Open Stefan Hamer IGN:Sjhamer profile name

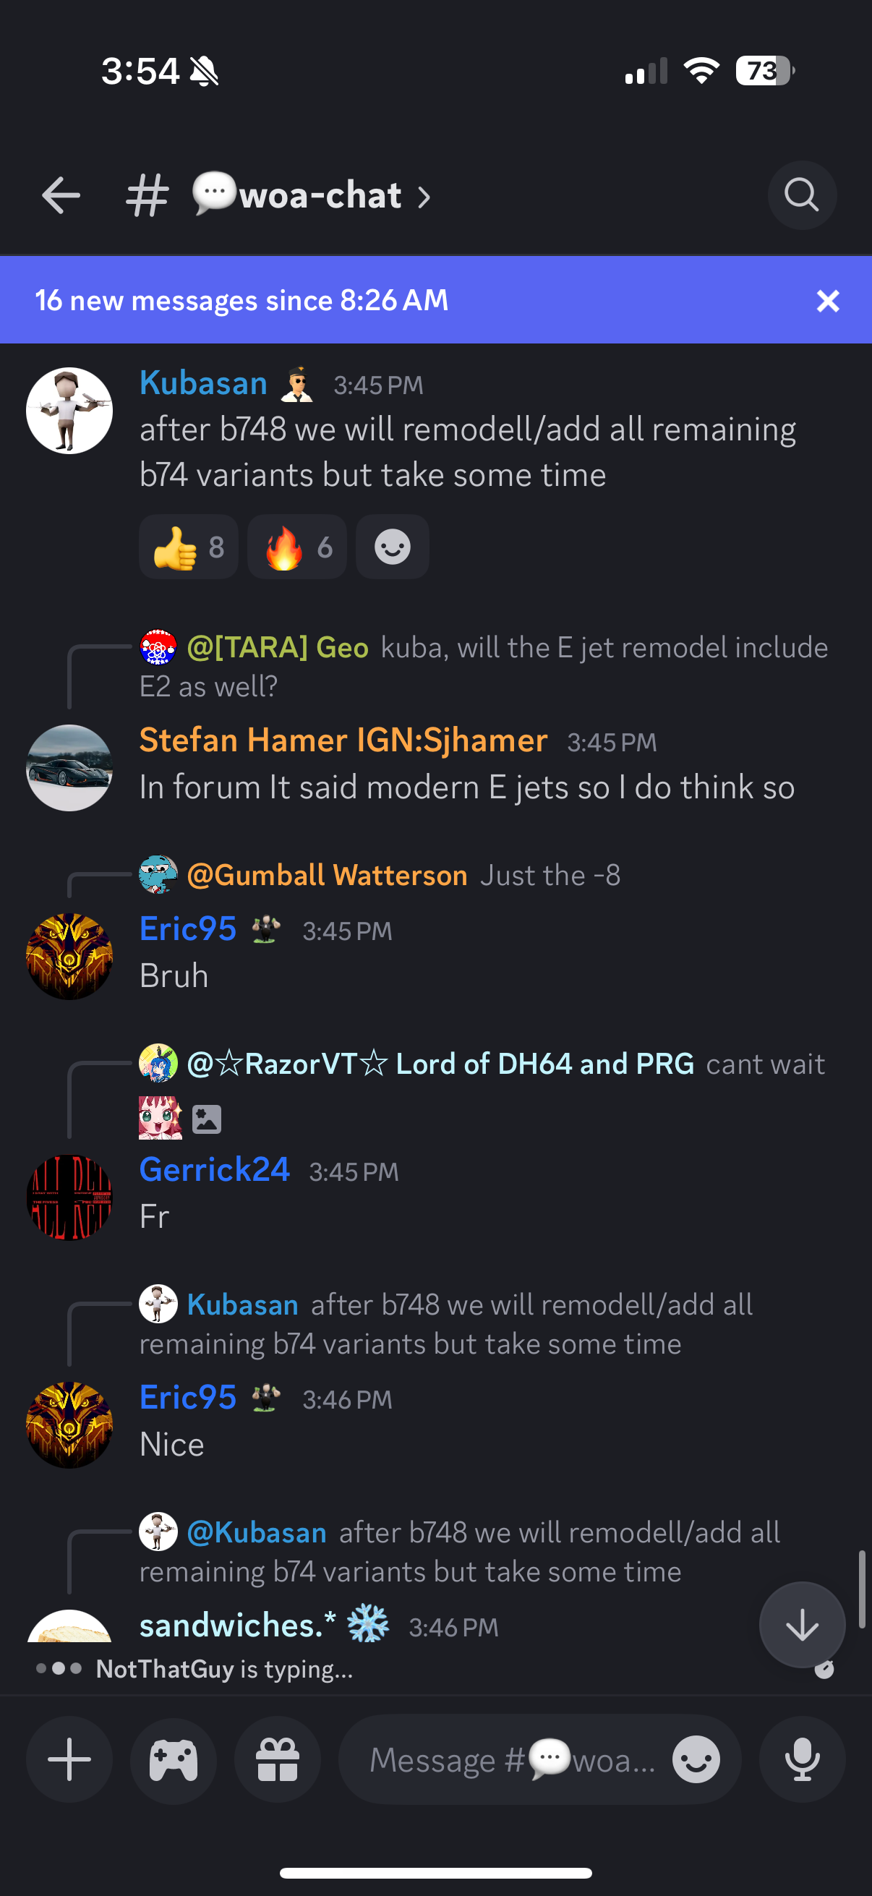343,740
